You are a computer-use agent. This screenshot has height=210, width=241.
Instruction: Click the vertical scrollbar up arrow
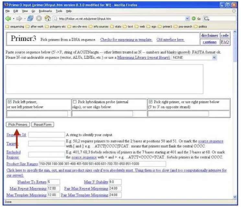(235, 32)
